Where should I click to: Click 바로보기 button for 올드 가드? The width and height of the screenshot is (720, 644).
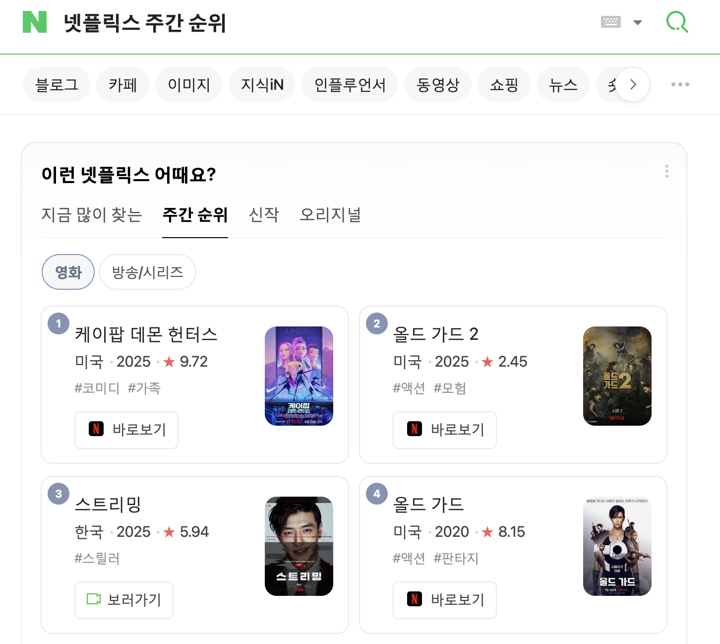[444, 600]
